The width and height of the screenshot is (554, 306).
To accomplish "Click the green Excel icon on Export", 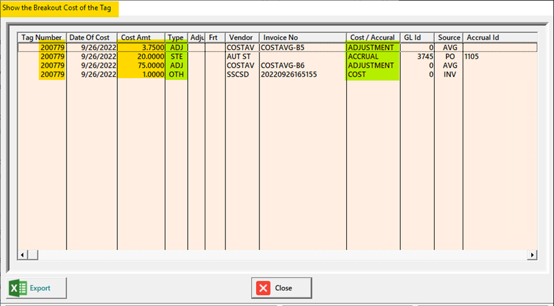I will 18,288.
